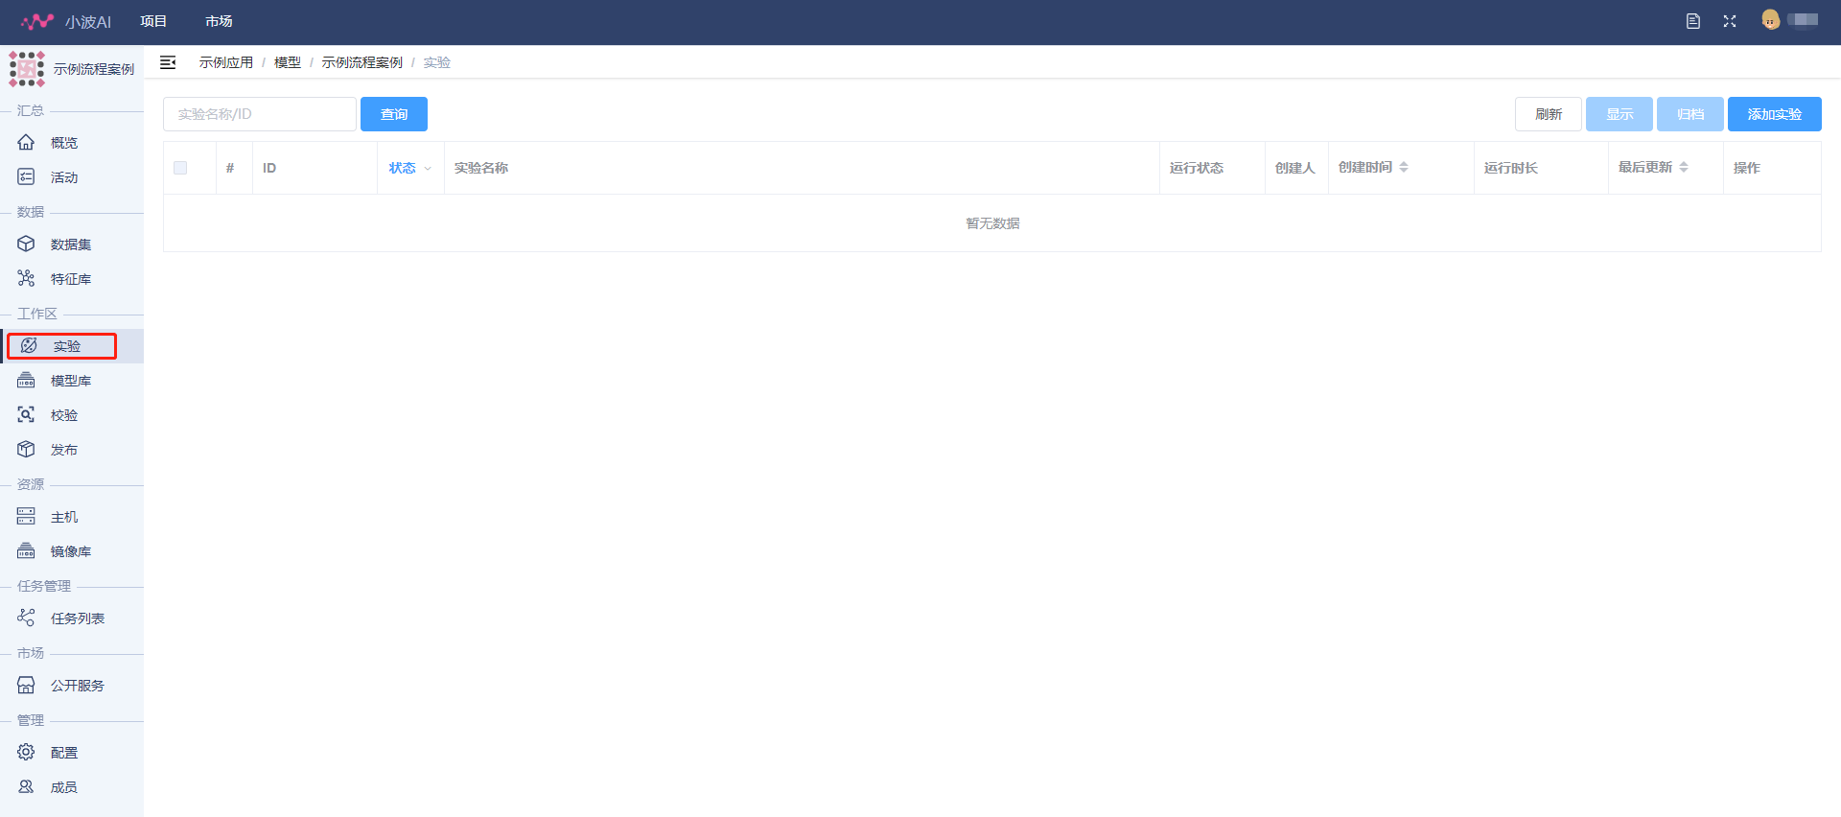Click the icon beside 模型库
The image size is (1841, 817).
26,380
